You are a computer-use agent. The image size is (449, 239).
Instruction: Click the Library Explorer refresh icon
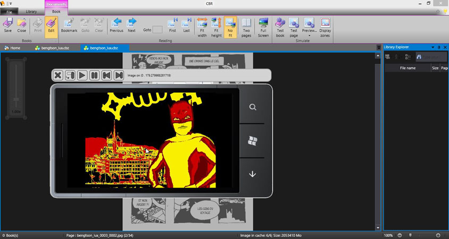(388, 57)
